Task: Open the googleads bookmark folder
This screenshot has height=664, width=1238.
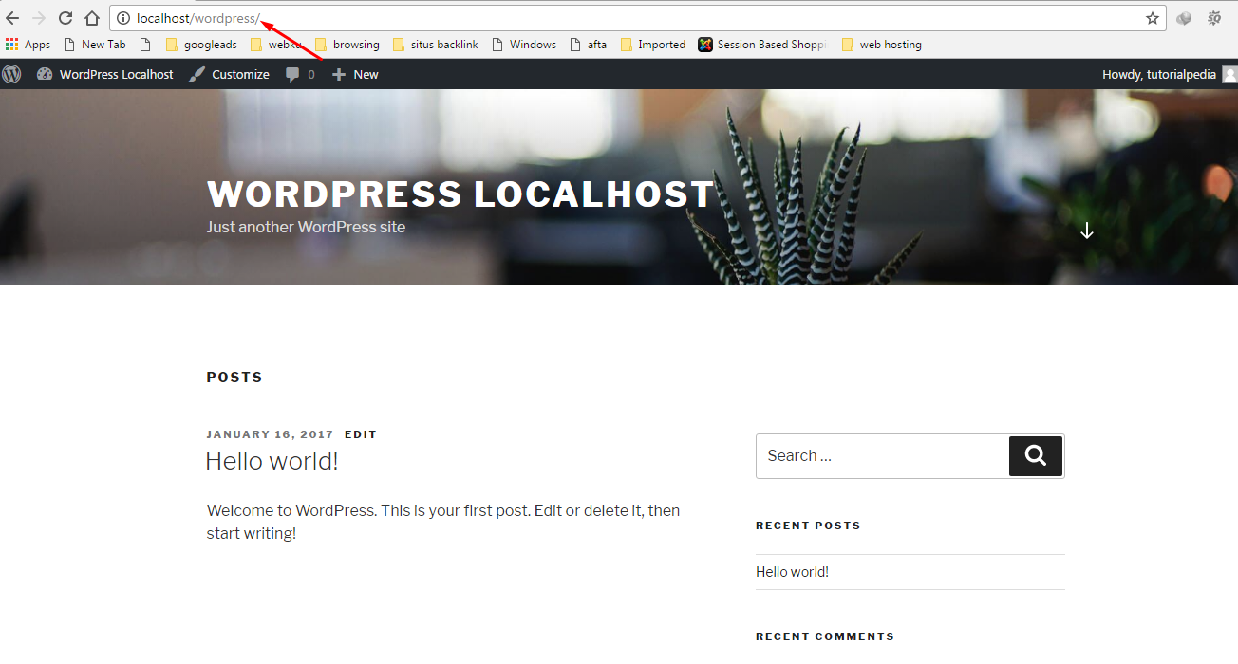Action: 201,45
